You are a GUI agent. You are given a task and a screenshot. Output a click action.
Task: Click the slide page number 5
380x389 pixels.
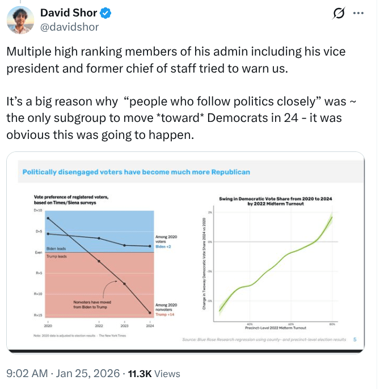pos(354,340)
